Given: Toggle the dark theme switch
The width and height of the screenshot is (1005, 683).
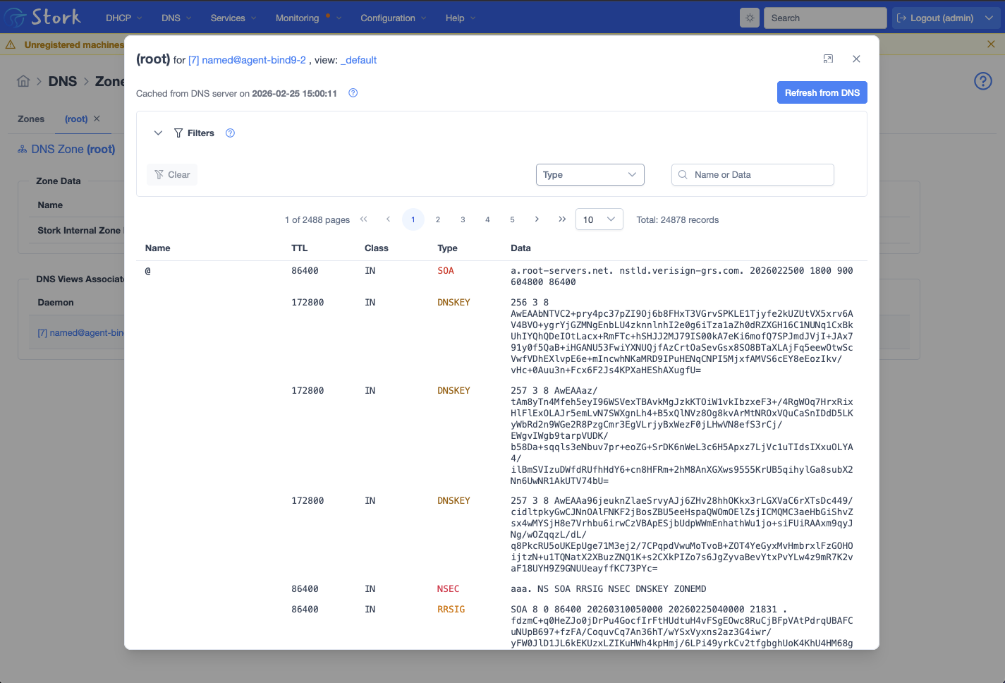Looking at the screenshot, I should pyautogui.click(x=749, y=18).
